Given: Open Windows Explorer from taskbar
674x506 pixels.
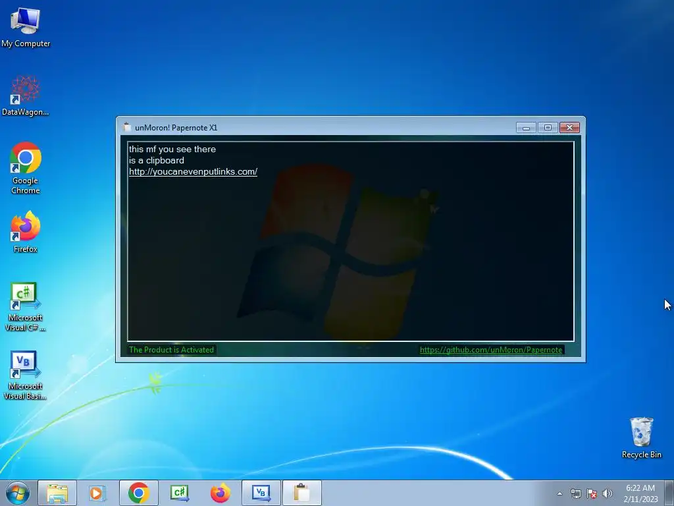Looking at the screenshot, I should pyautogui.click(x=57, y=493).
